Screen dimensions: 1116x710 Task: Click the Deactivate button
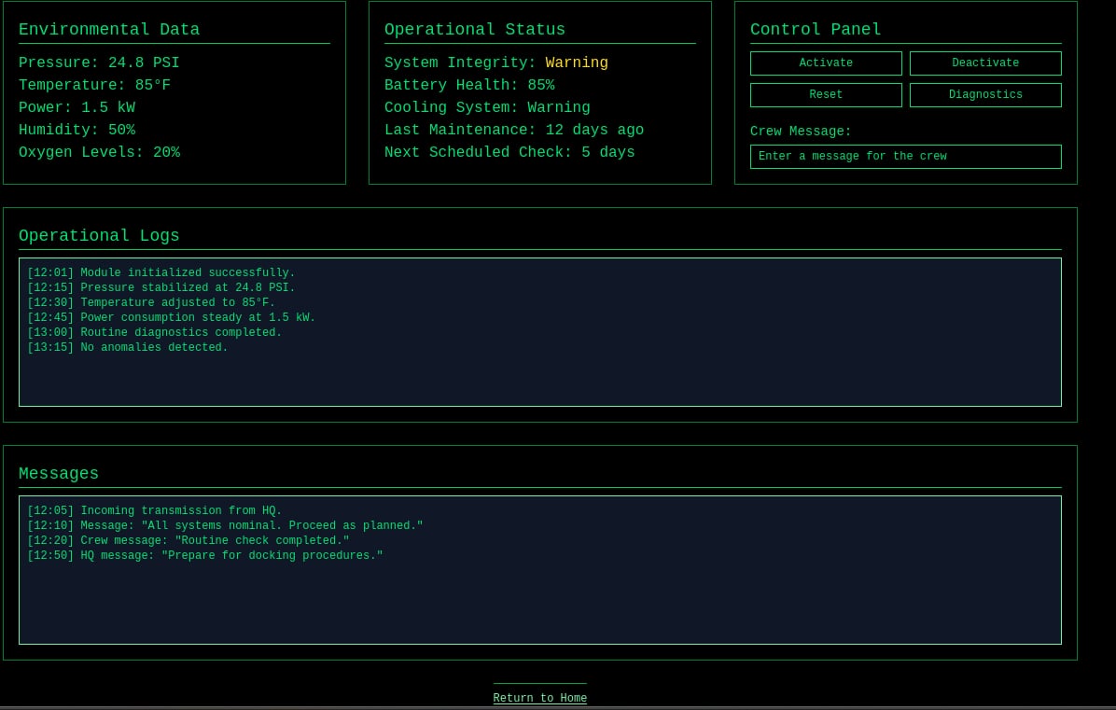pos(985,63)
